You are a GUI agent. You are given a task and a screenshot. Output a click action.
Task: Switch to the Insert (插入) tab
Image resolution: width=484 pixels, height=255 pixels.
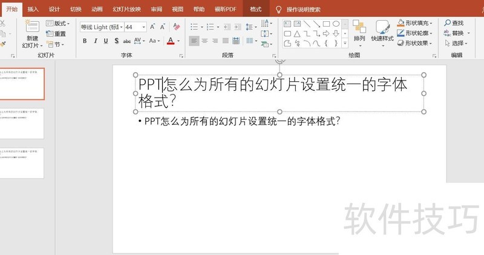(x=33, y=9)
